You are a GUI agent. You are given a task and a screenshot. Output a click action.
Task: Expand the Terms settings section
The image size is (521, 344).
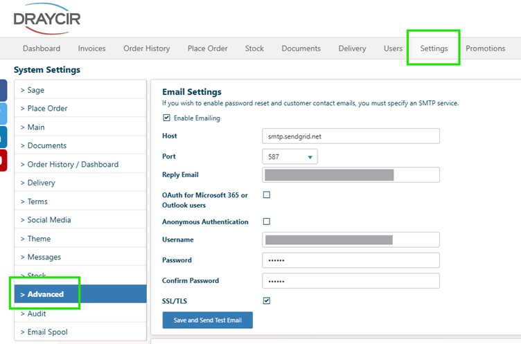[x=80, y=201]
